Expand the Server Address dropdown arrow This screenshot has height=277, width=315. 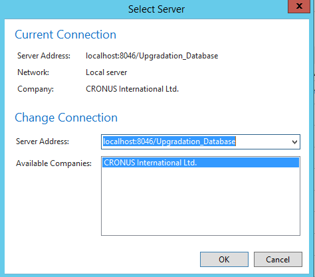pos(294,141)
